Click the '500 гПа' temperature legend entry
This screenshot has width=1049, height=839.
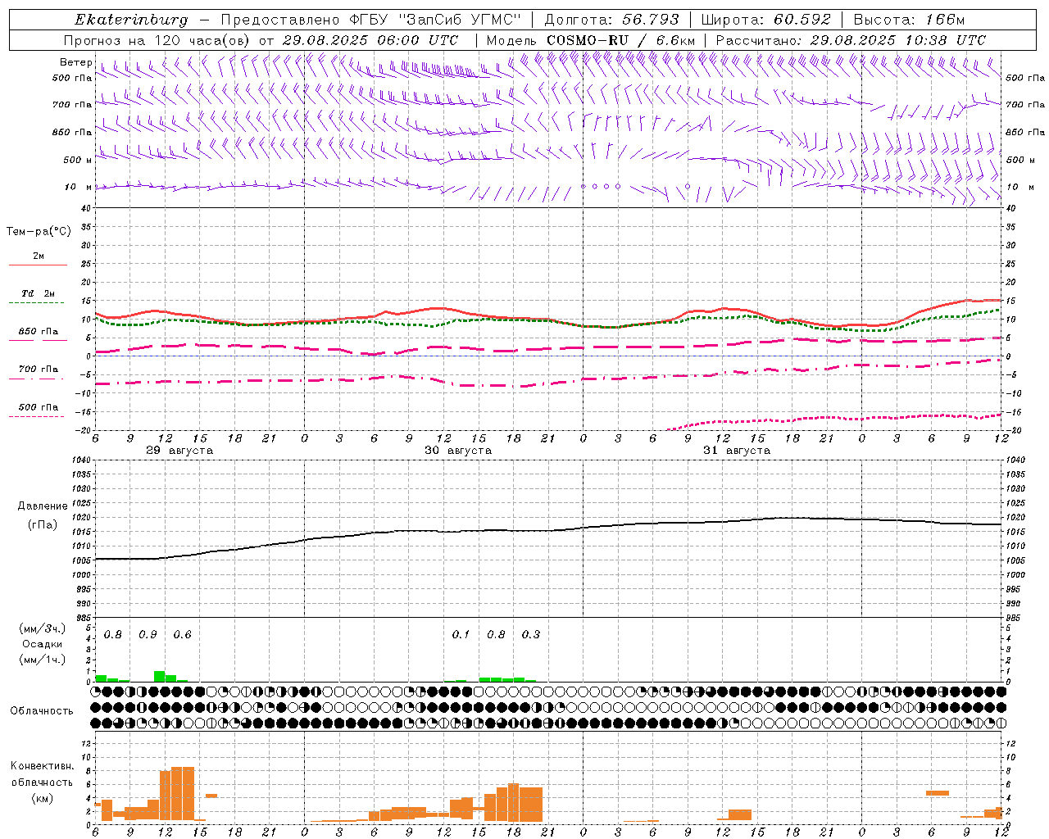tap(39, 407)
